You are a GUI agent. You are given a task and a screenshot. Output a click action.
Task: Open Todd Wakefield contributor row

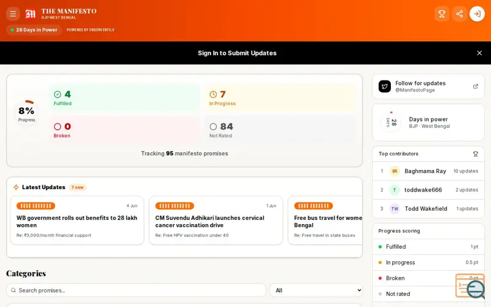(428, 209)
